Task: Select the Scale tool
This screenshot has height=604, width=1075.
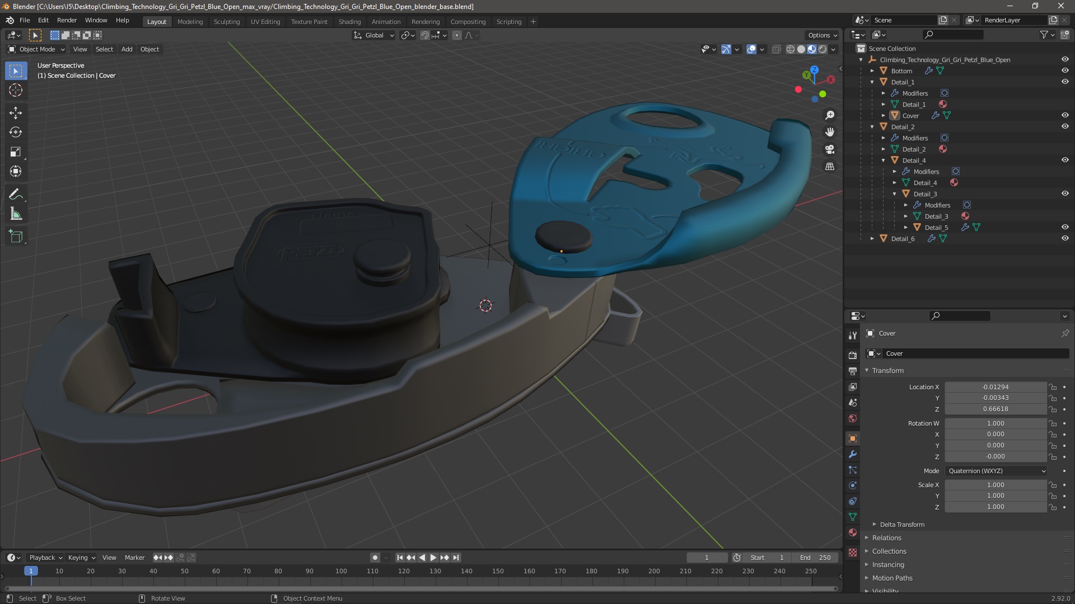Action: pos(16,152)
